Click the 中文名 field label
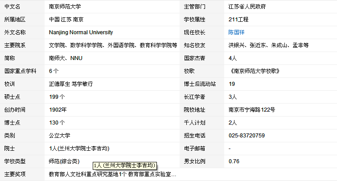 tap(12, 7)
